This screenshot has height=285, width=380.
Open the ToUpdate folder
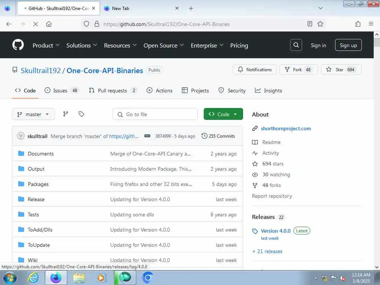coord(39,245)
